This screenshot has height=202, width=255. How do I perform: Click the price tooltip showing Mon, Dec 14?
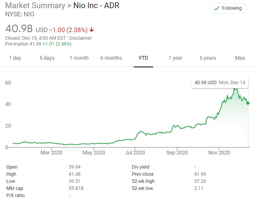[x=220, y=82]
